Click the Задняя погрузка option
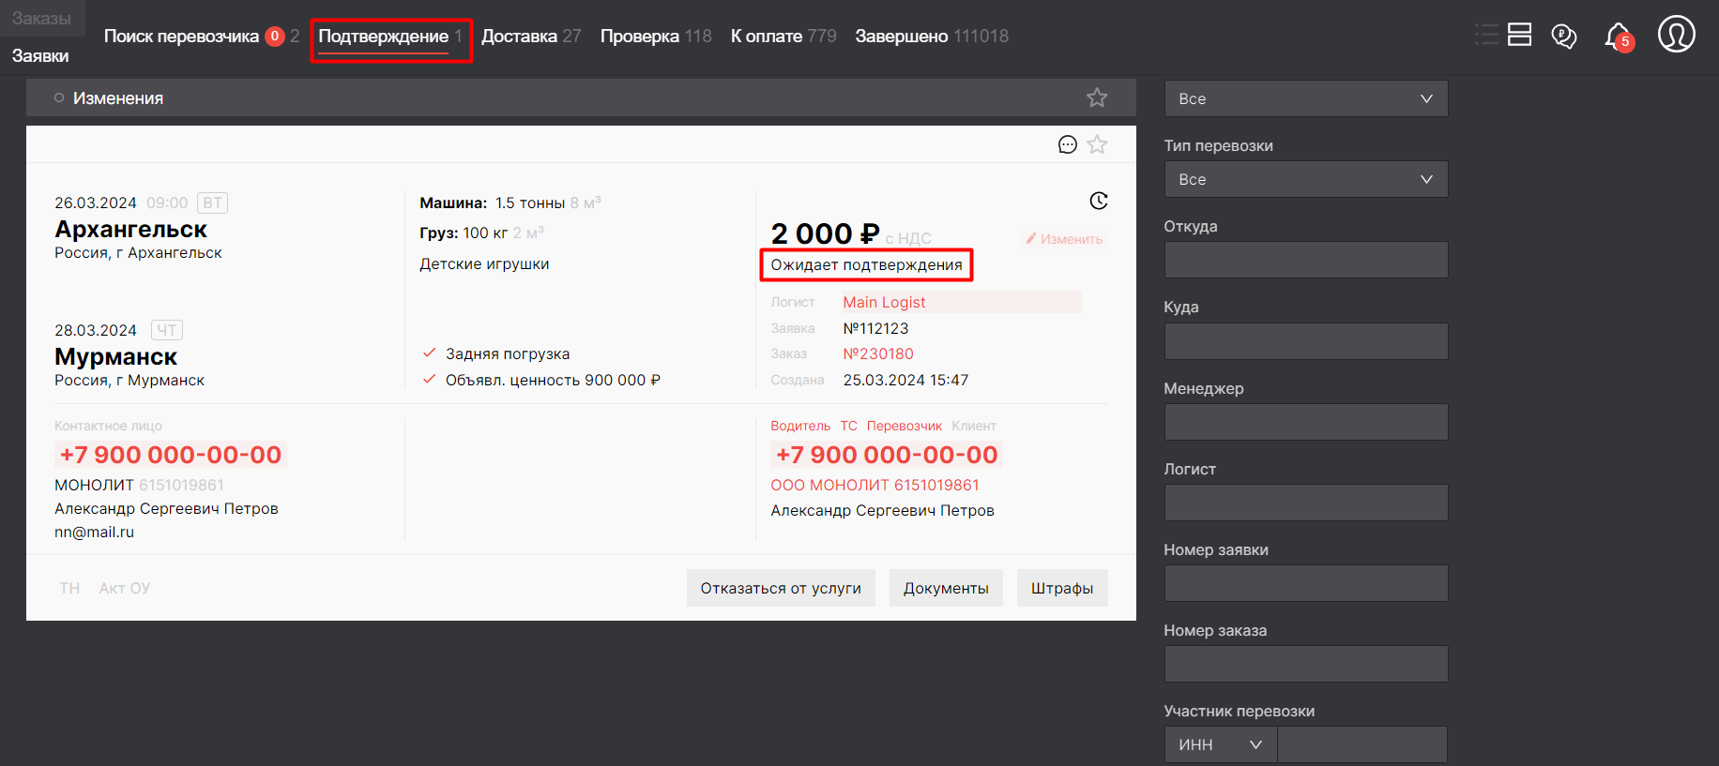1719x766 pixels. 508,353
